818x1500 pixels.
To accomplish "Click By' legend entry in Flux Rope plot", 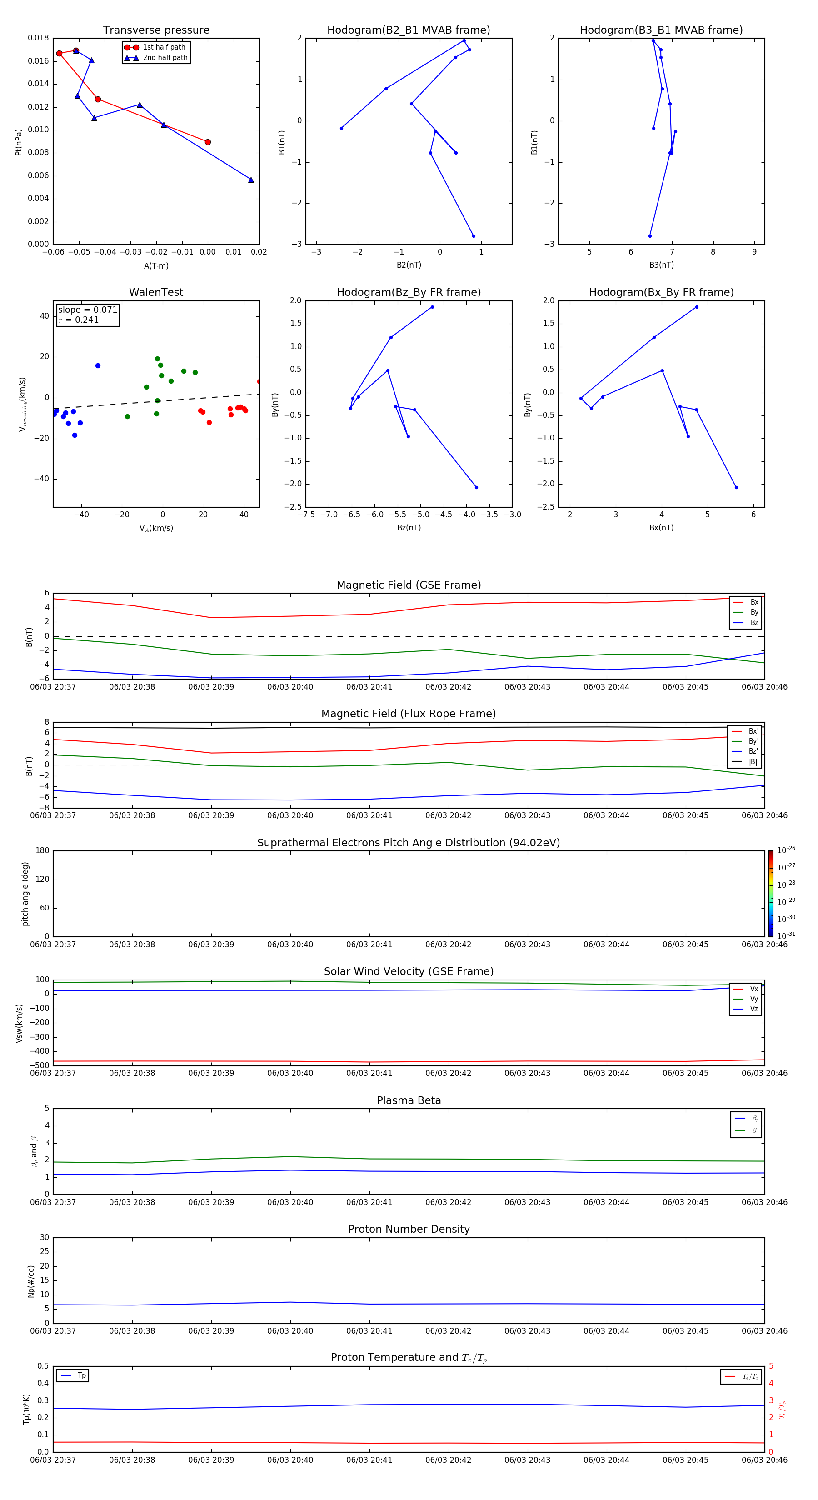I will point(745,741).
